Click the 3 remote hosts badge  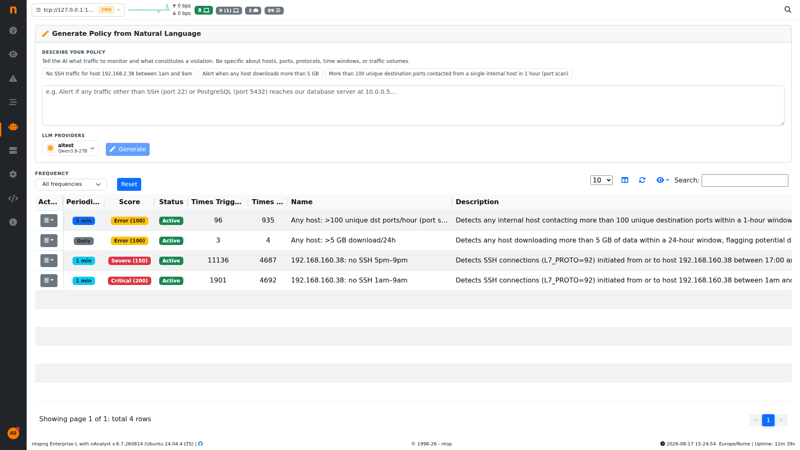253,10
